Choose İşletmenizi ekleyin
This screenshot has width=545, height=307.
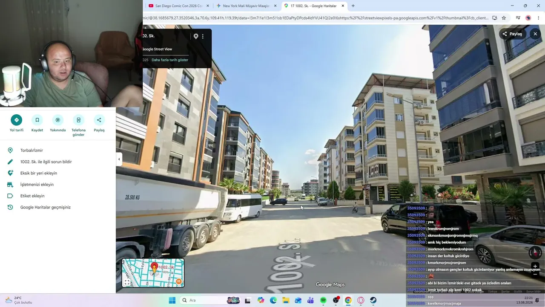[58, 185]
